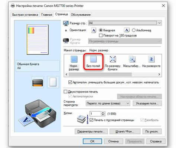Click the printer tray icon below paper info

point(38,82)
